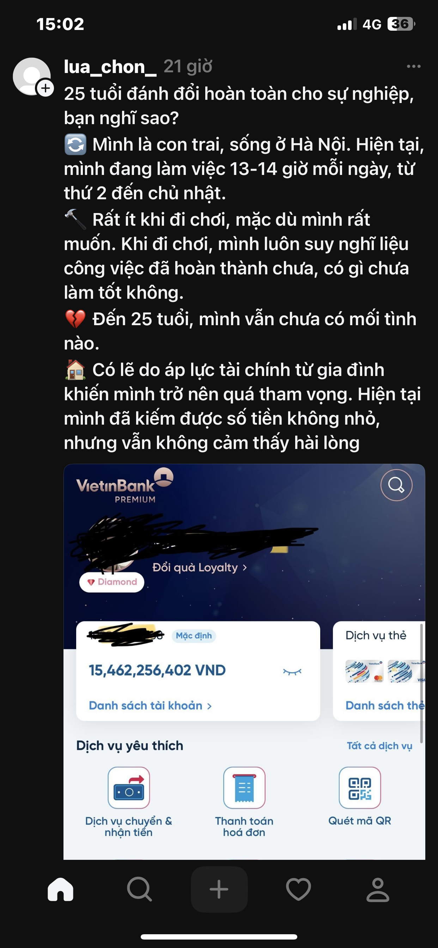Viewport: 438px width, 948px height.
Task: Open the VietinBank search magnifier icon
Action: pyautogui.click(x=396, y=485)
